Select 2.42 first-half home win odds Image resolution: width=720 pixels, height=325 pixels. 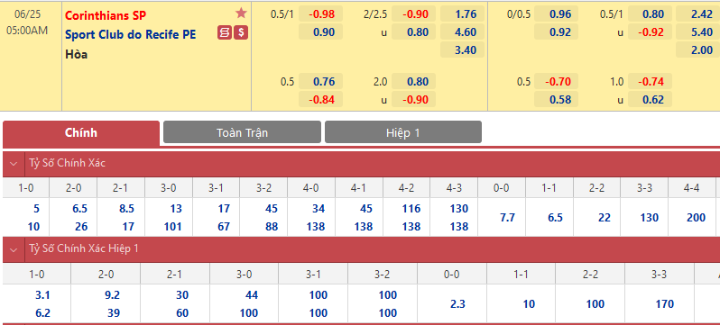pos(702,14)
